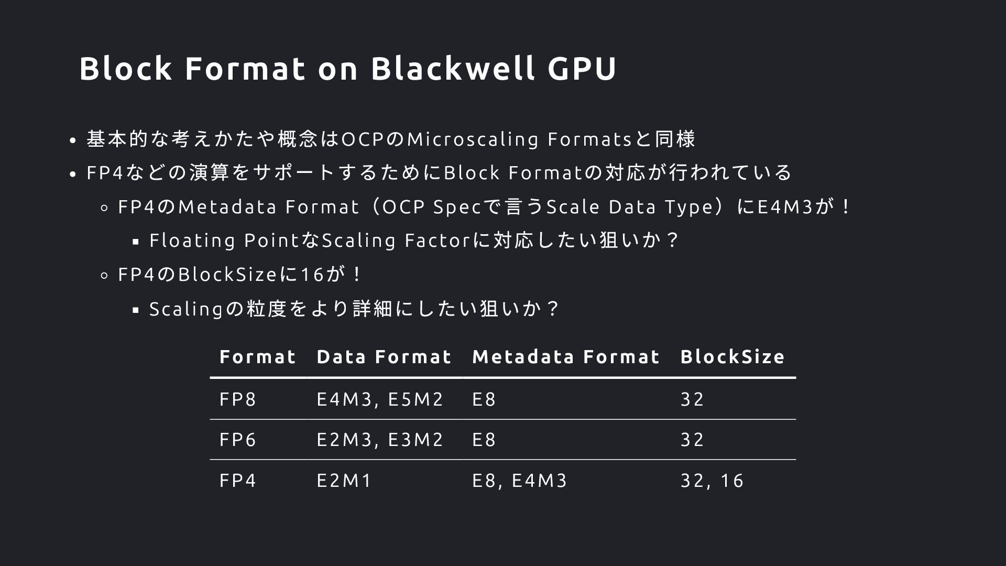Click the E2M3, E3M2 data format cell
This screenshot has height=566, width=1006.
tap(380, 439)
